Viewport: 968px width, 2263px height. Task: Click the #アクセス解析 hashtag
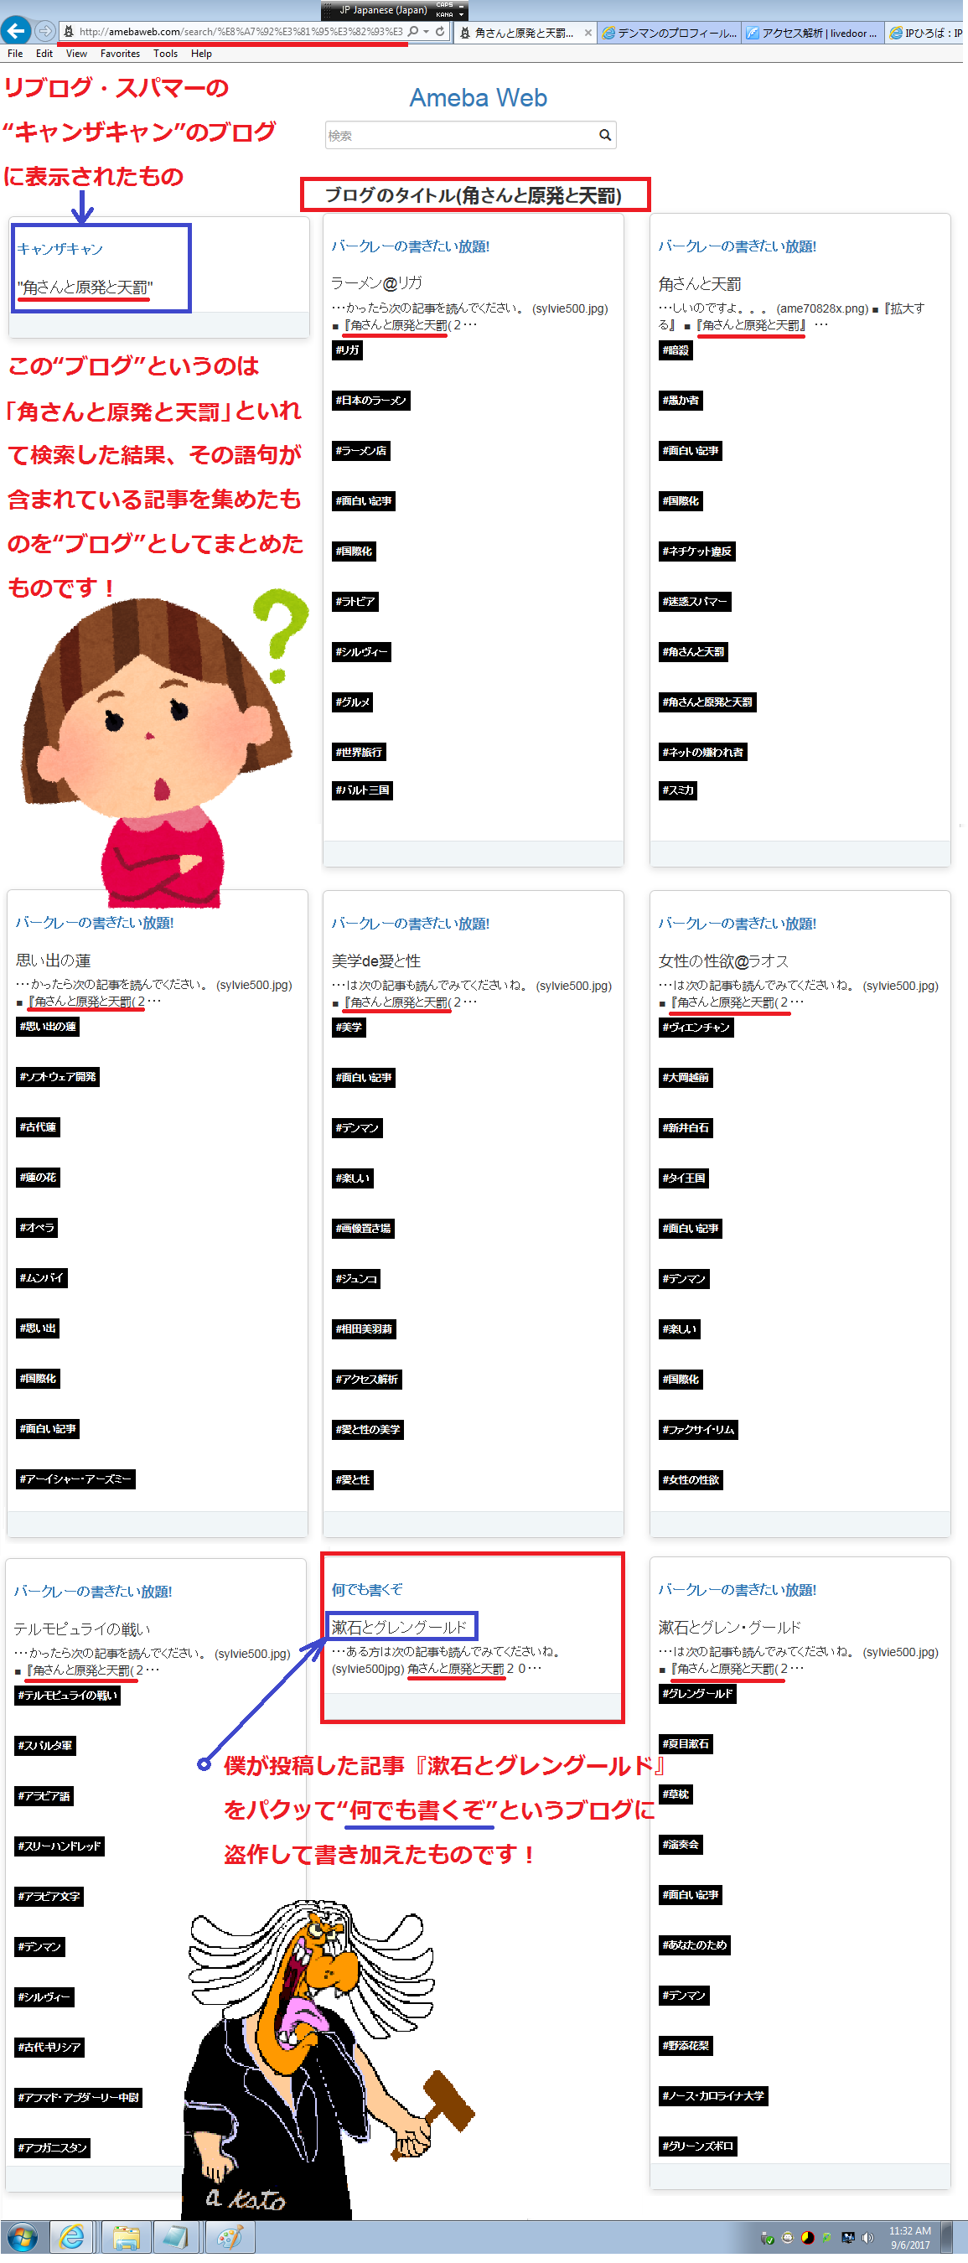[x=366, y=1379]
